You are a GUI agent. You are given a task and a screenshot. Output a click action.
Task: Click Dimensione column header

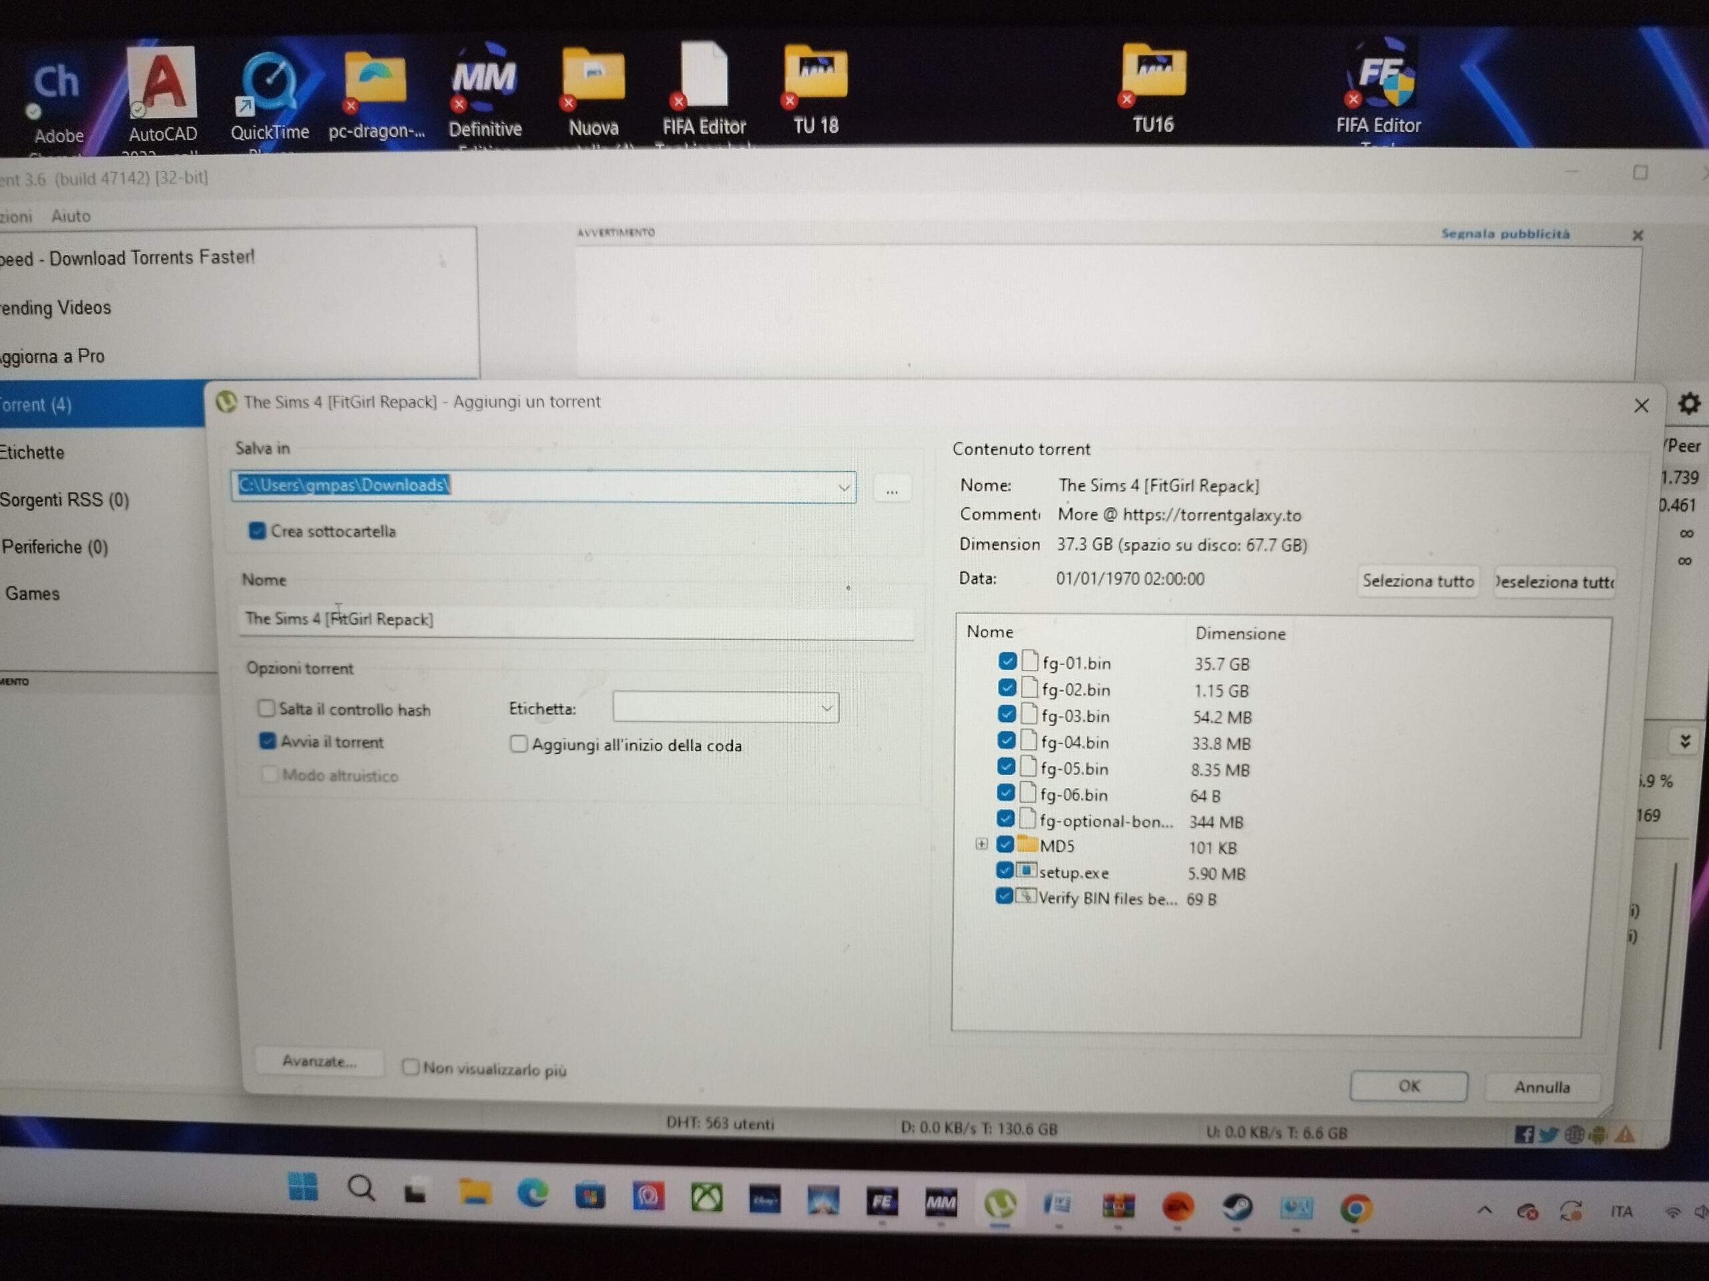[1240, 633]
